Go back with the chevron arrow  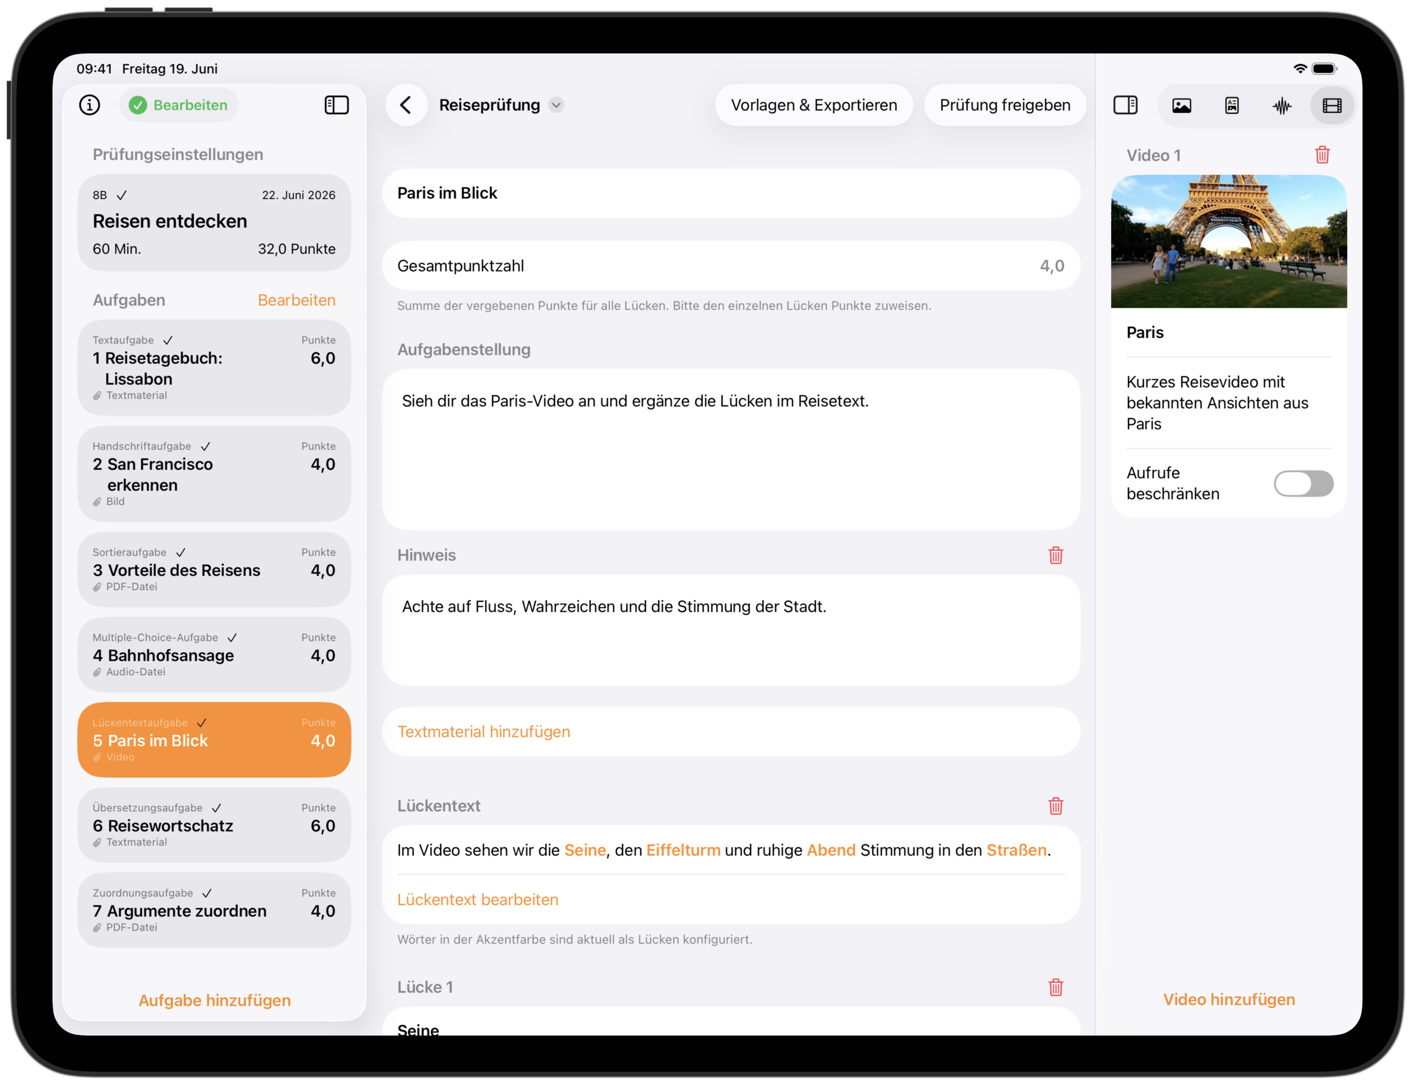pyautogui.click(x=406, y=105)
